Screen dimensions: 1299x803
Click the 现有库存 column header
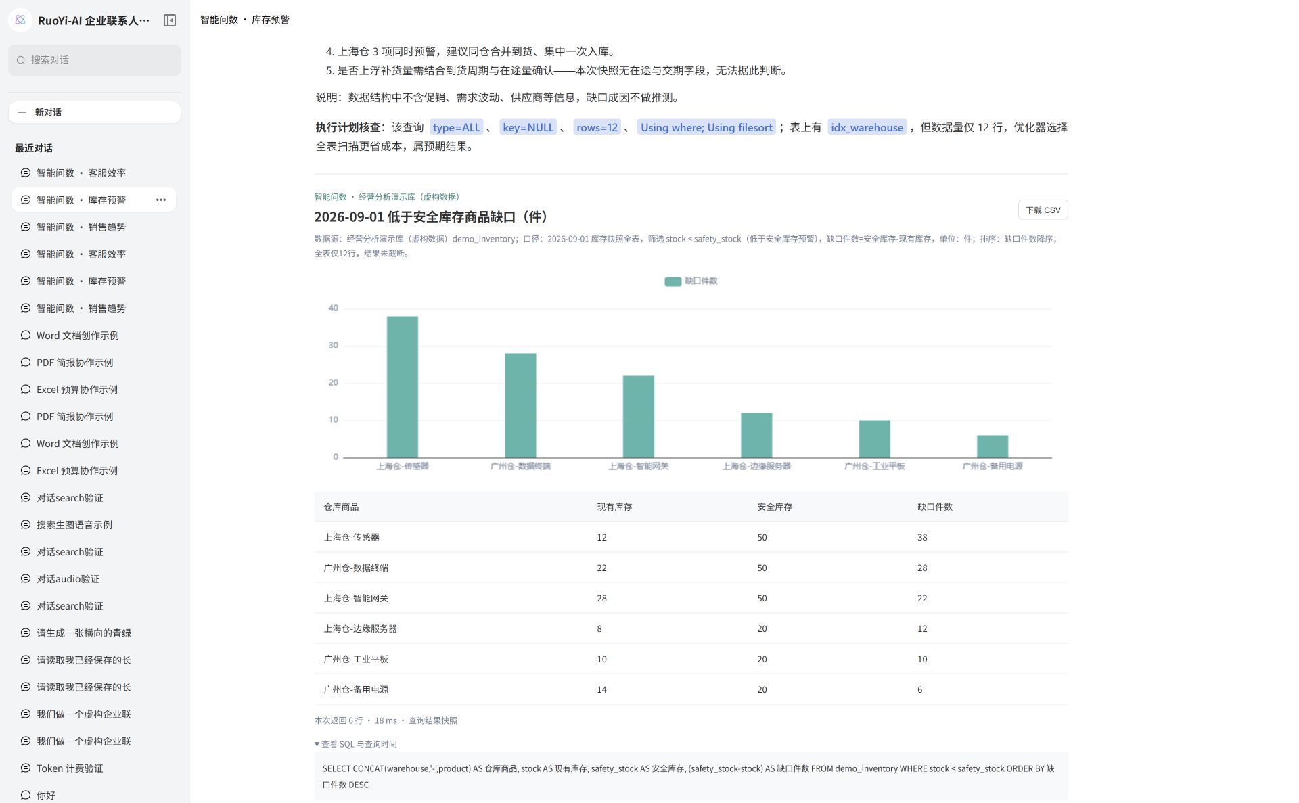point(614,507)
